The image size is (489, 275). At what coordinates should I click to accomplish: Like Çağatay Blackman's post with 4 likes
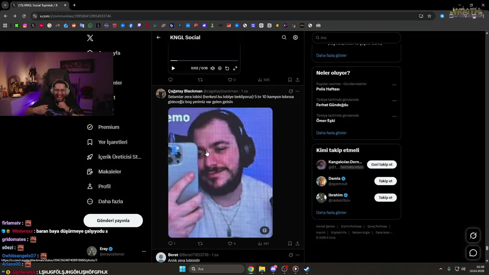(x=232, y=243)
